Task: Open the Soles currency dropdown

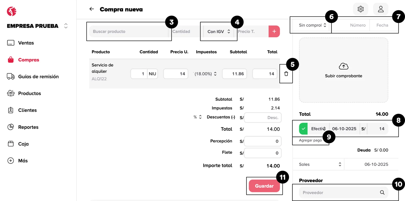Action: (x=320, y=164)
